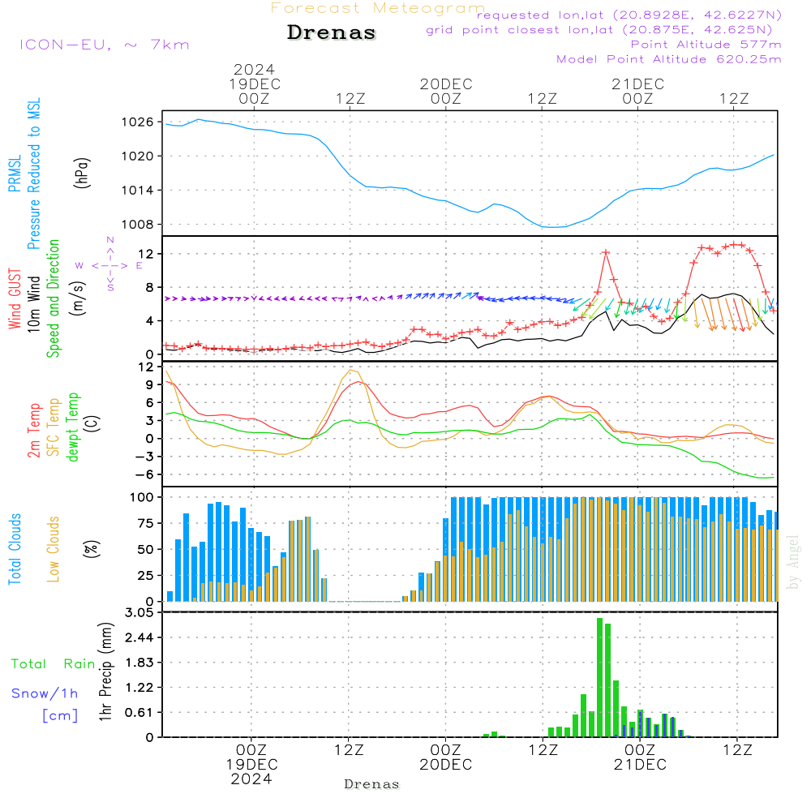Select '19DEC' label on the top axis
The height and width of the screenshot is (811, 811).
click(x=255, y=84)
